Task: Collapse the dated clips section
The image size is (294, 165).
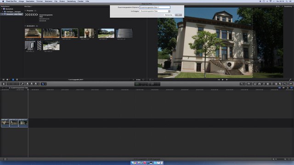Action: [x=25, y=26]
